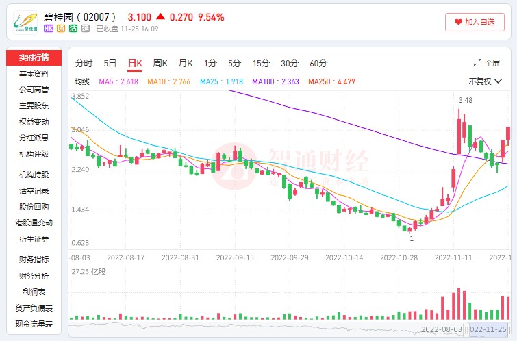The width and height of the screenshot is (517, 341).
Task: Open the 资产负债表 balance sheet
Action: (34, 308)
